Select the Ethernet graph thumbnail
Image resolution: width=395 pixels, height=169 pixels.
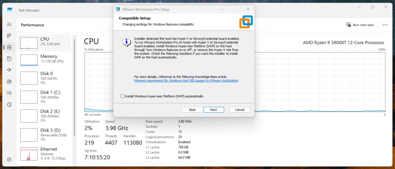pyautogui.click(x=28, y=154)
